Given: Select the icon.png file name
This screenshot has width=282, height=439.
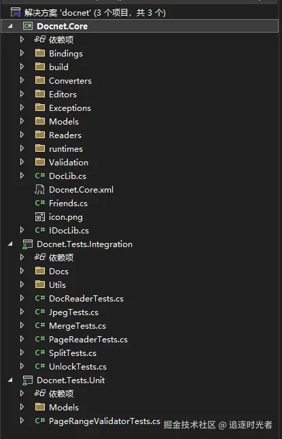Looking at the screenshot, I should tap(66, 217).
